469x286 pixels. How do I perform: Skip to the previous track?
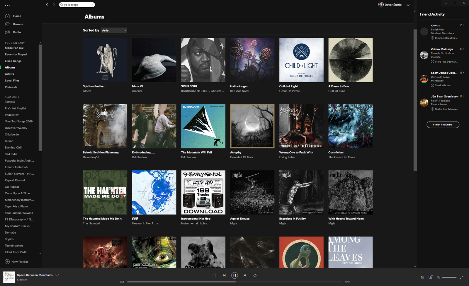pos(224,275)
